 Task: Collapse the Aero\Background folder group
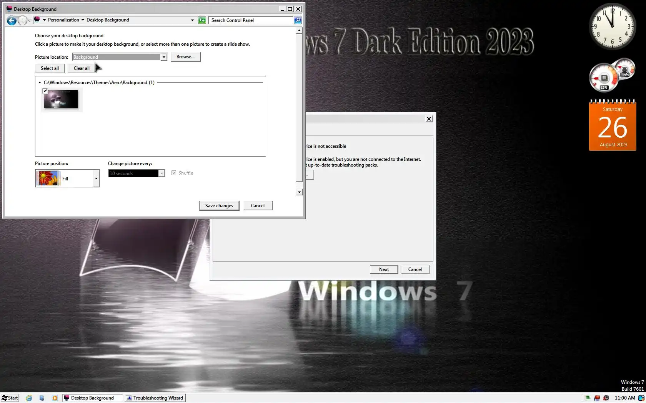(40, 83)
